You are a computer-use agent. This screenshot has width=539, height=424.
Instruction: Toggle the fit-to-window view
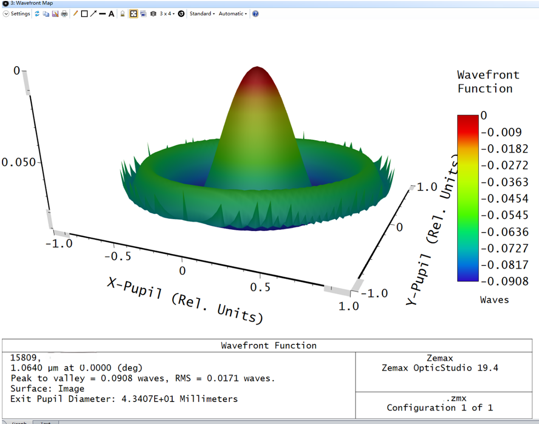click(133, 13)
